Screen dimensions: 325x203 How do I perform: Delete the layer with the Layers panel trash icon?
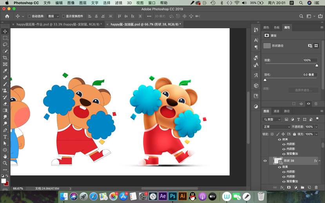(316, 187)
